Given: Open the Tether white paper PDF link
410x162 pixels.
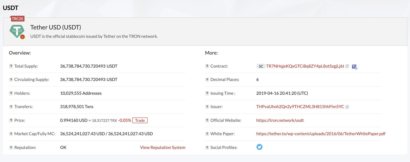Looking at the screenshot, I should (x=320, y=134).
